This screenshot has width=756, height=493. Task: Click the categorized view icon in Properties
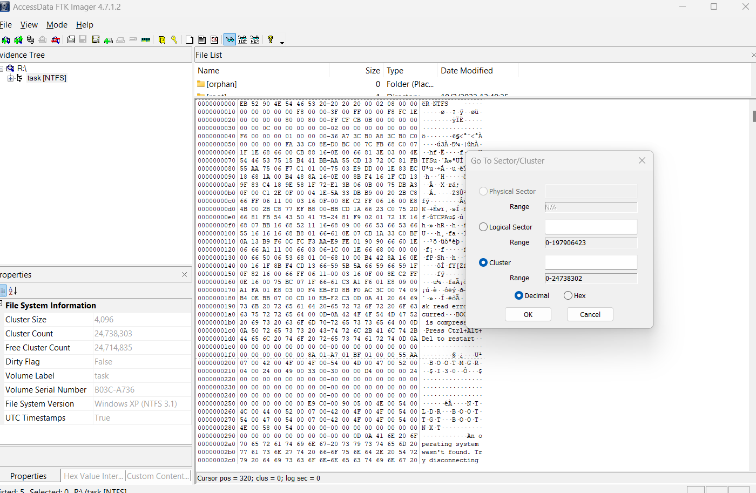click(3, 291)
